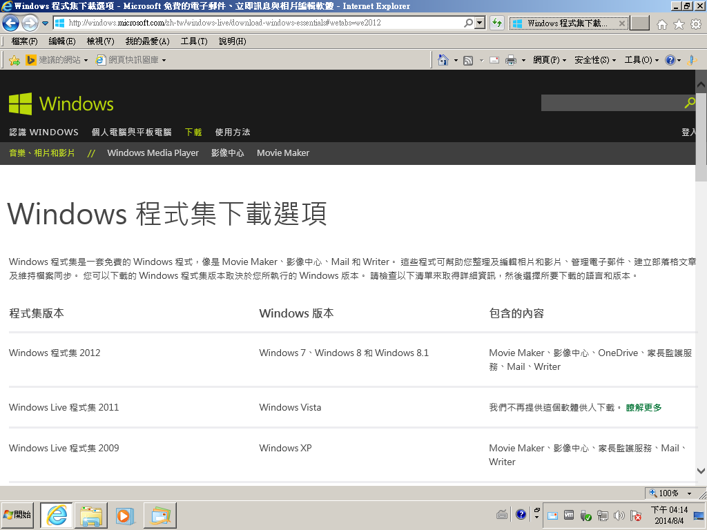Screen dimensions: 707x530
Task: Open the fourth taskbar app icon with window thumbnails
Action: pos(160,515)
